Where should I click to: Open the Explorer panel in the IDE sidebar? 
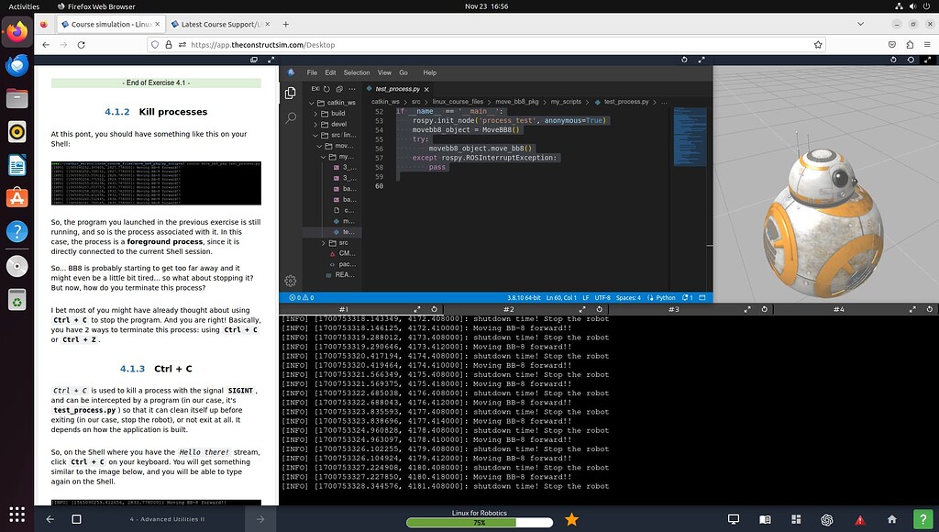pos(288,94)
